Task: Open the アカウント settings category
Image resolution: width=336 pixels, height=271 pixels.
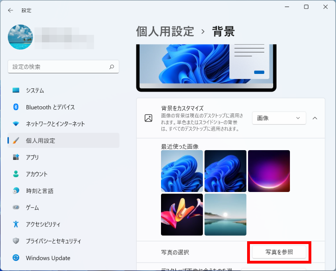Action: point(63,174)
